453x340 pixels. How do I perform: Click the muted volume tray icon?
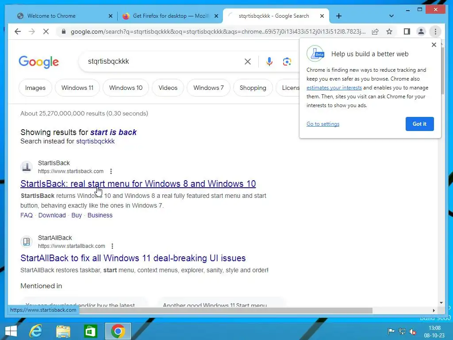(x=413, y=331)
